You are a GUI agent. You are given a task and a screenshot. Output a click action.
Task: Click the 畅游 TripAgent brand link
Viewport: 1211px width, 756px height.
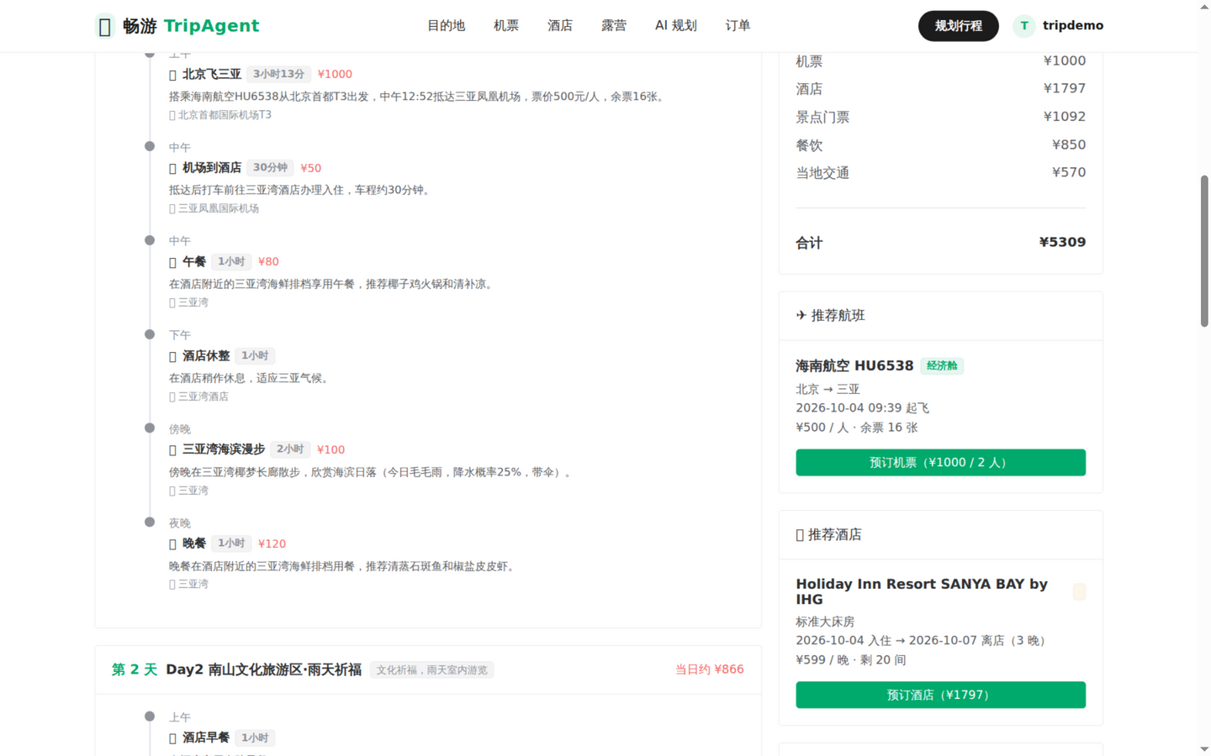click(x=177, y=26)
